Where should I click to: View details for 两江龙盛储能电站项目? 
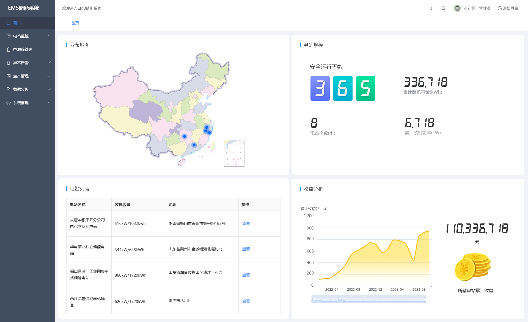246,301
